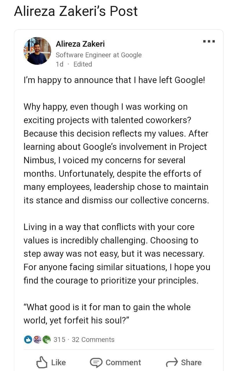Screen dimensions: 237x371
Task: Click the closing quote about forfeiting soul
Action: (107, 314)
